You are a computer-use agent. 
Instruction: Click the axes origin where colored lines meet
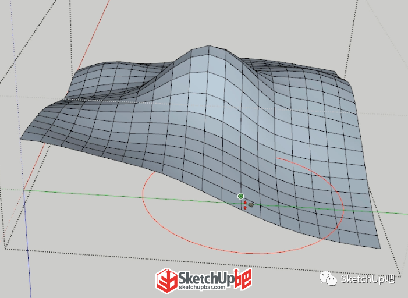click(x=24, y=190)
